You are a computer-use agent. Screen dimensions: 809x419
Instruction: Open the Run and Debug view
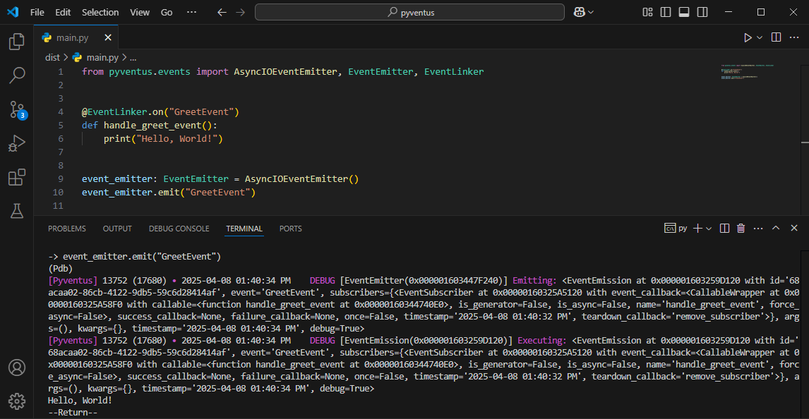pos(16,143)
